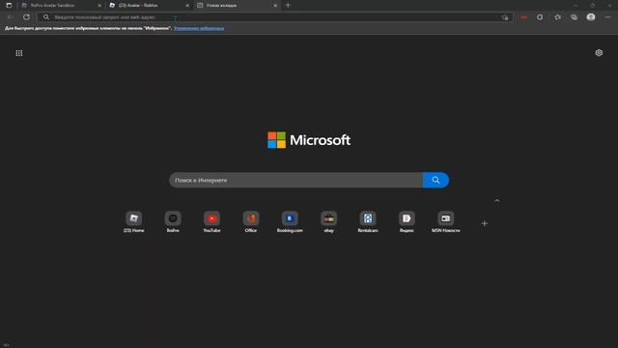This screenshot has width=618, height=348.
Task: Click the browser back arrow
Action: coord(11,17)
